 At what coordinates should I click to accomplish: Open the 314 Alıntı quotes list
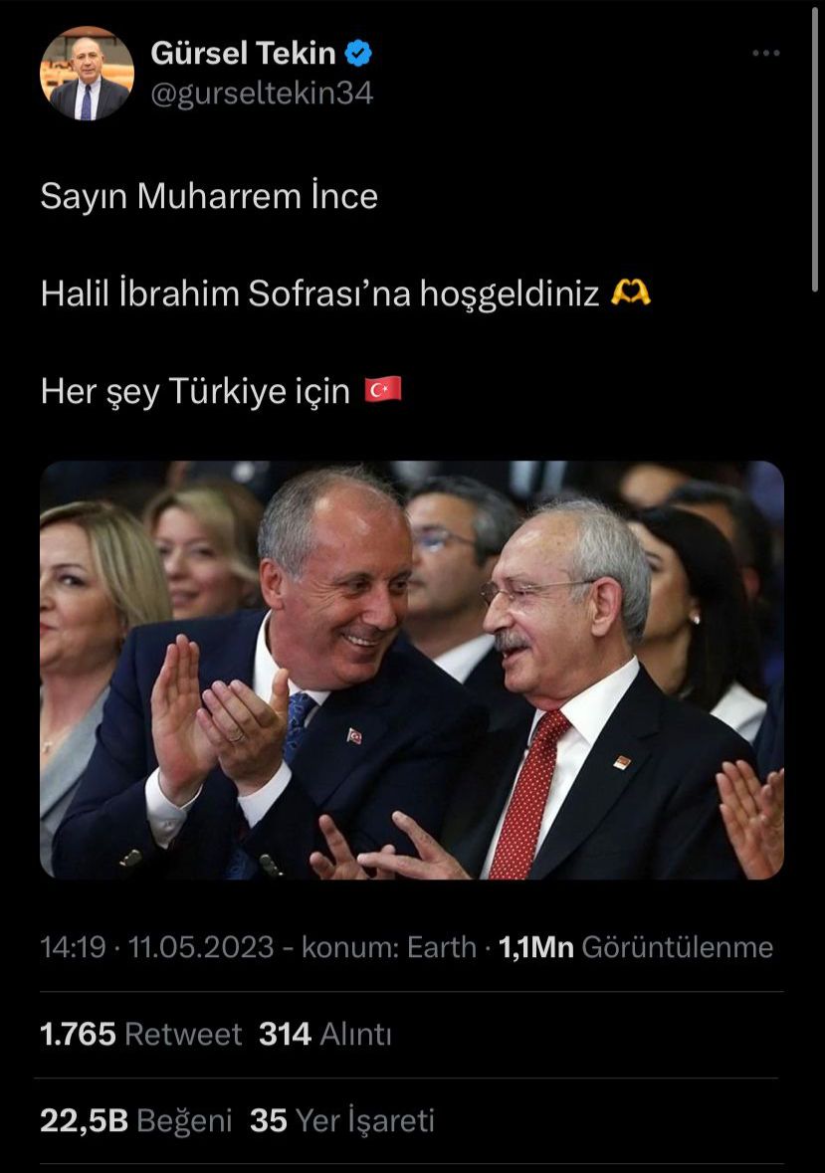[x=325, y=1034]
